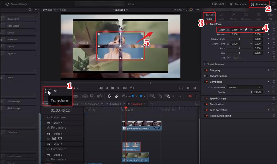Switch to the Timeline 5 tab
The height and width of the screenshot is (164, 277).
(x=94, y=104)
